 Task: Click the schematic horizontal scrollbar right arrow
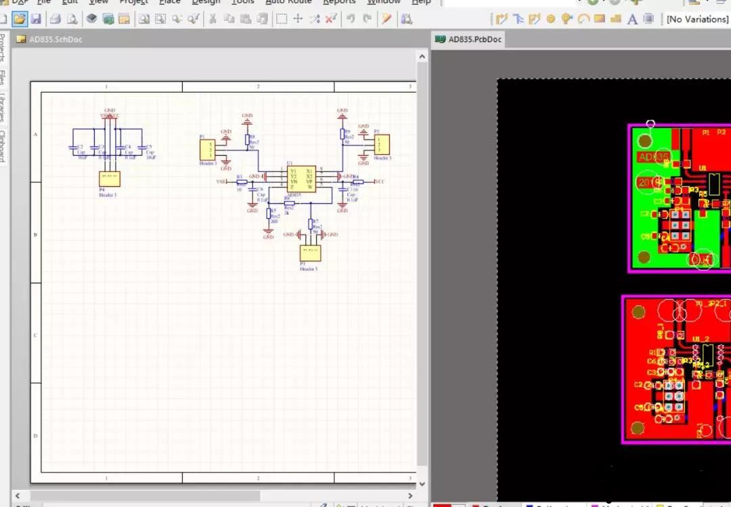coord(411,495)
